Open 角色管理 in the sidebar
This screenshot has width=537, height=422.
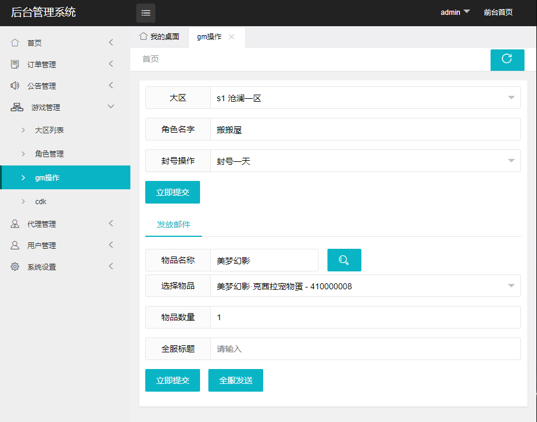tap(49, 154)
